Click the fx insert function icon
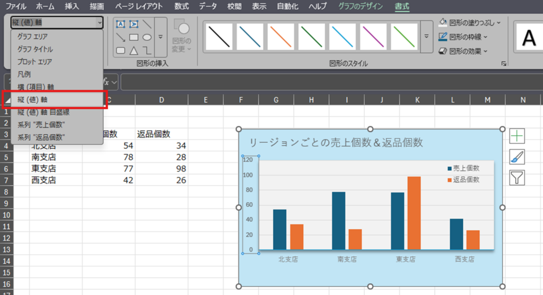Screen dimensions: 543x295 [x=107, y=82]
